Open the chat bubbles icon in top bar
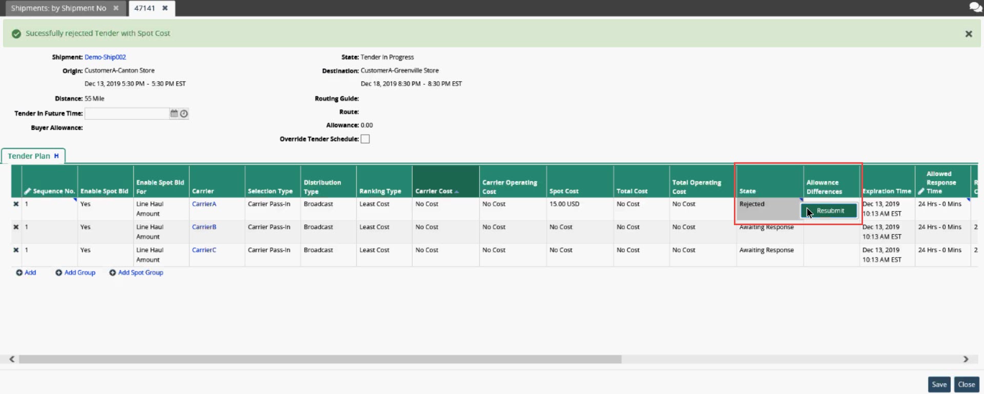Screen dimensions: 984x394 (975, 7)
